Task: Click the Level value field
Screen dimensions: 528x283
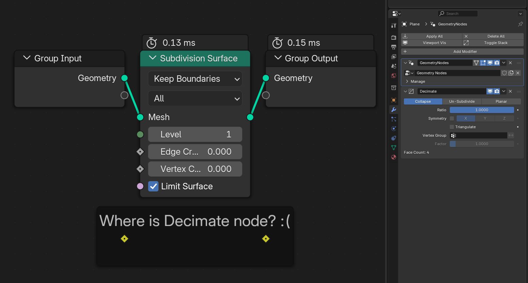Action: (195, 134)
